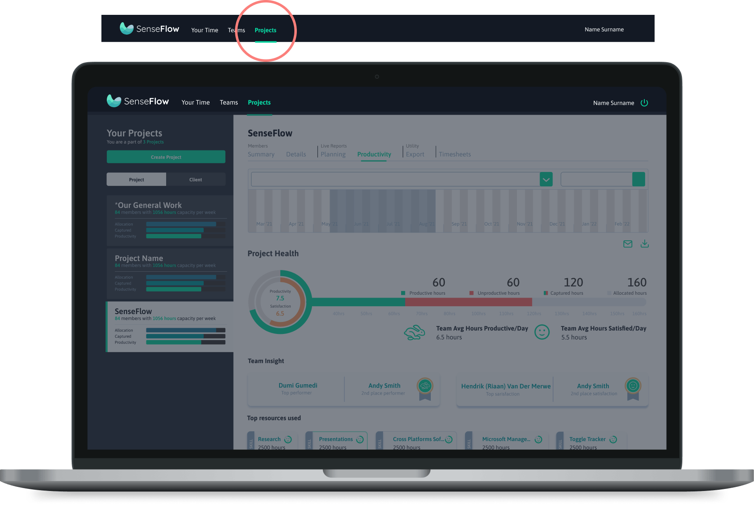This screenshot has height=505, width=754.
Task: Click the Toggle Tracker resource card
Action: click(591, 441)
